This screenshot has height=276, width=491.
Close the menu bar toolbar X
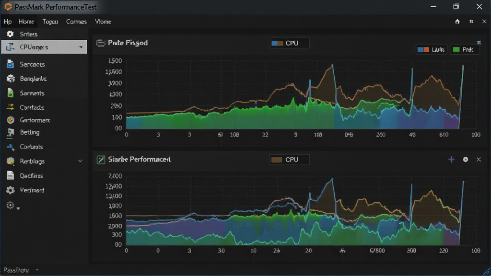tap(484, 21)
